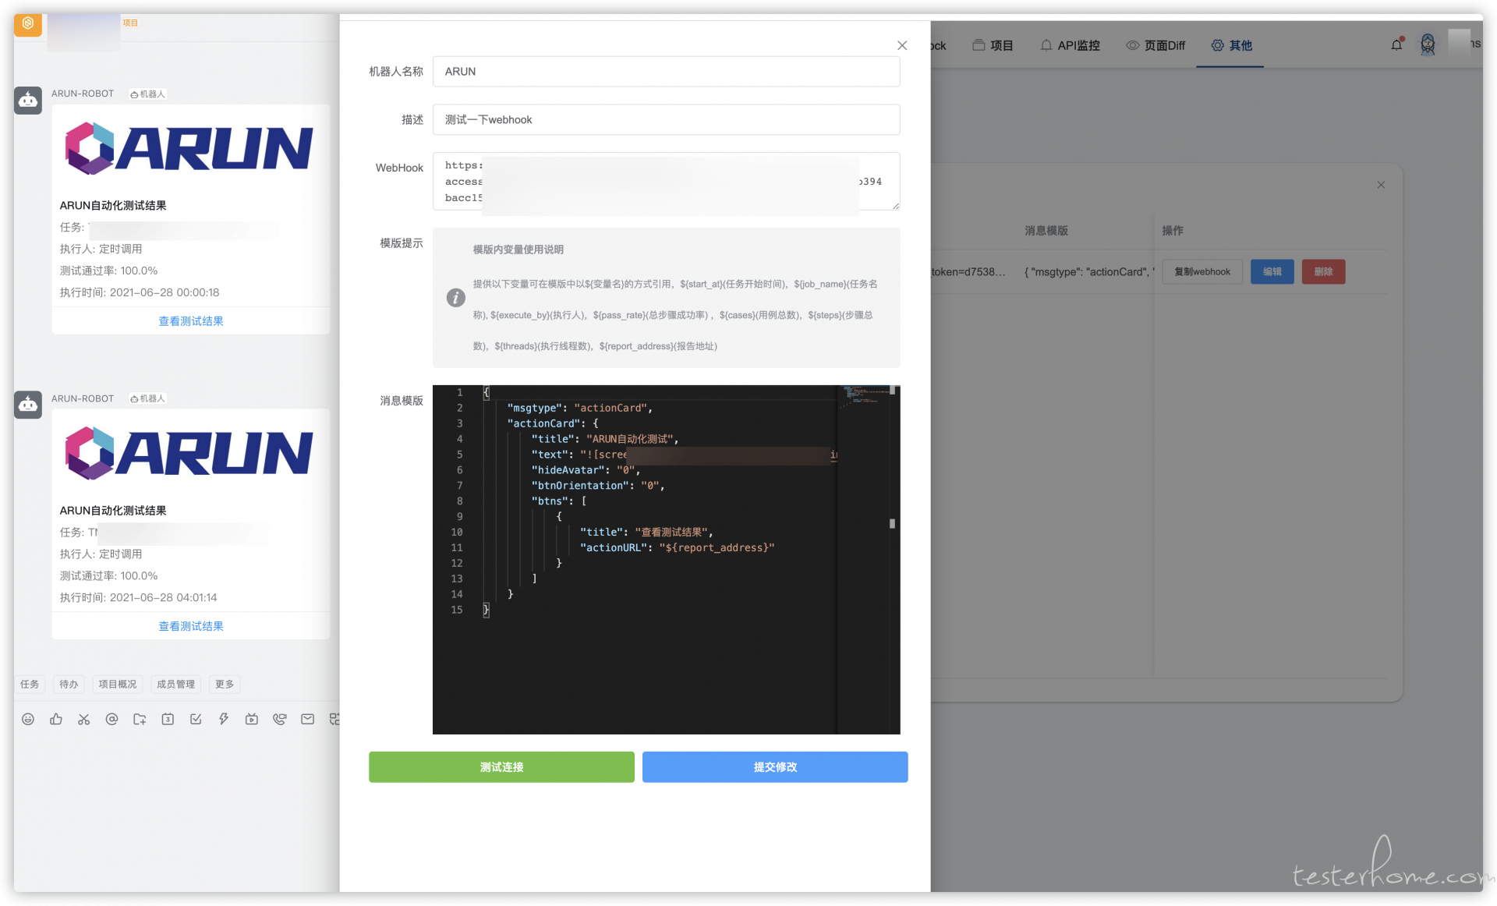Image resolution: width=1497 pixels, height=906 pixels.
Task: Expand the 更多 options chip
Action: [225, 684]
